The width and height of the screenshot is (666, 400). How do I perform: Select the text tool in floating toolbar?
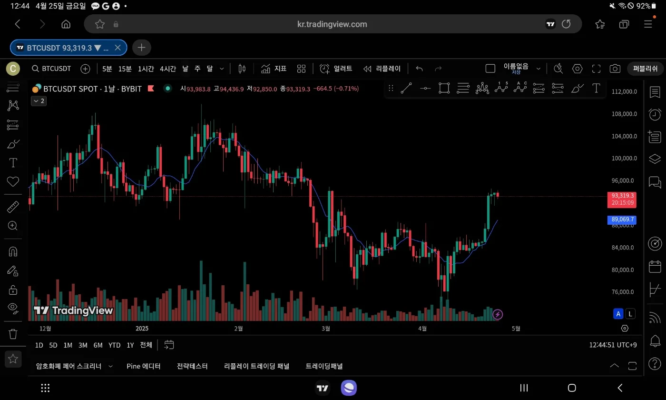pyautogui.click(x=596, y=88)
